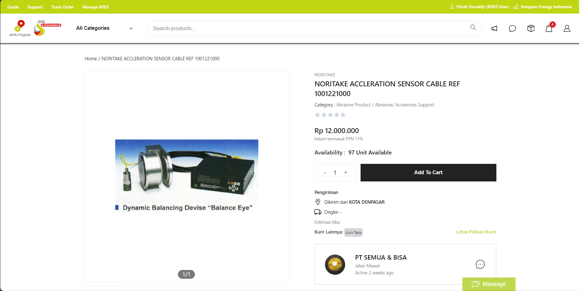The width and height of the screenshot is (580, 291).
Task: Click the Rp 12.000.000 price text
Action: pos(336,131)
